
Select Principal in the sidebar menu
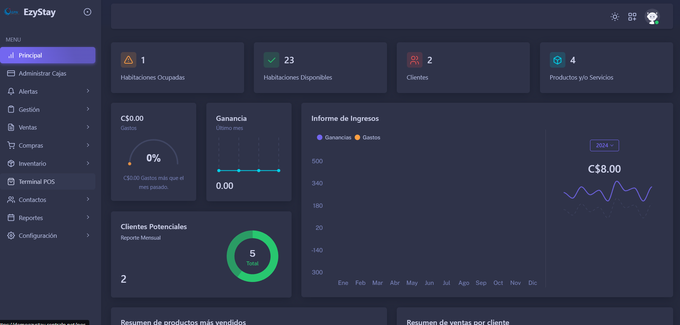[48, 55]
